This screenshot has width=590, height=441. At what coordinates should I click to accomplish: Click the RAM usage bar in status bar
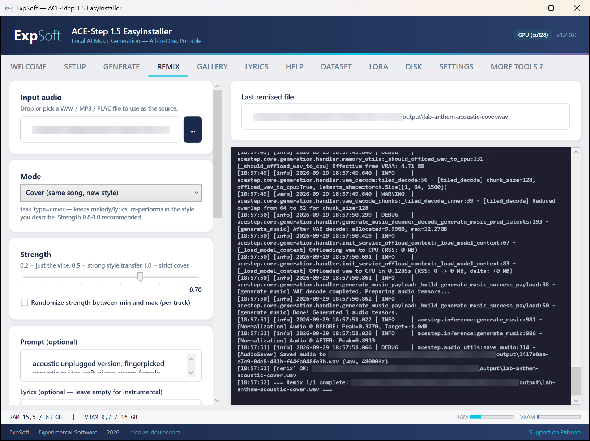pyautogui.click(x=492, y=417)
